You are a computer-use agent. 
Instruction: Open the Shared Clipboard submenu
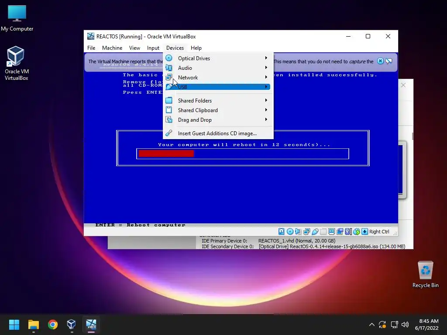pyautogui.click(x=218, y=110)
